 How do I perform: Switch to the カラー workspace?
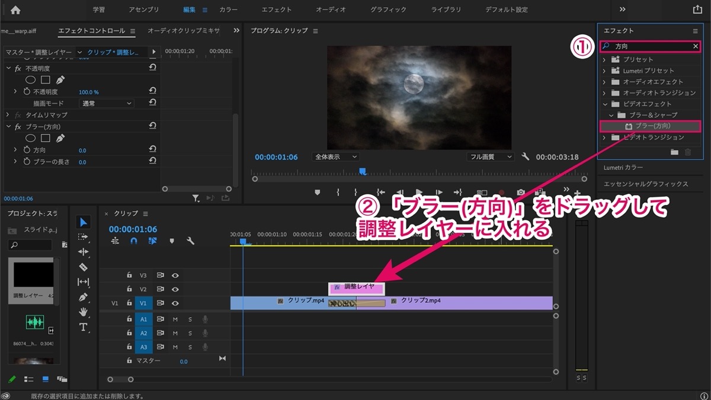[x=228, y=9]
